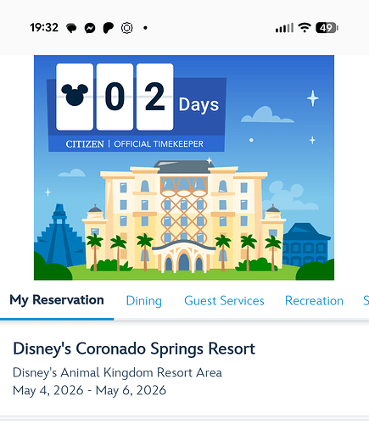The height and width of the screenshot is (424, 369).
Task: Open the Dining tab
Action: coord(144,301)
